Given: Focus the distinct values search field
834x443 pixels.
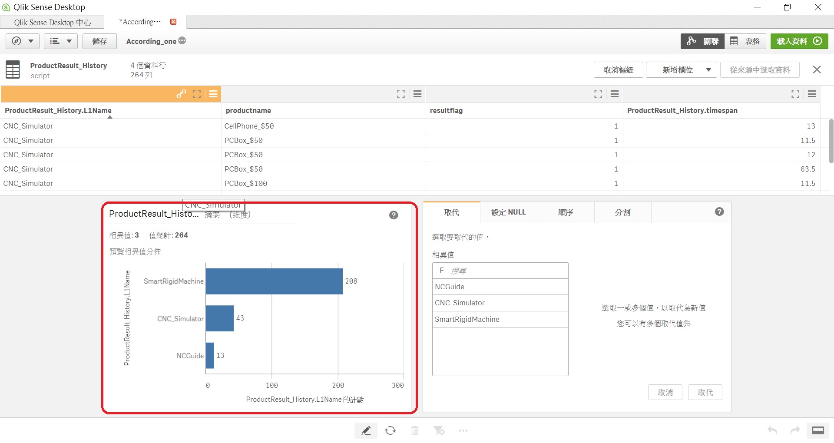Looking at the screenshot, I should coord(500,271).
